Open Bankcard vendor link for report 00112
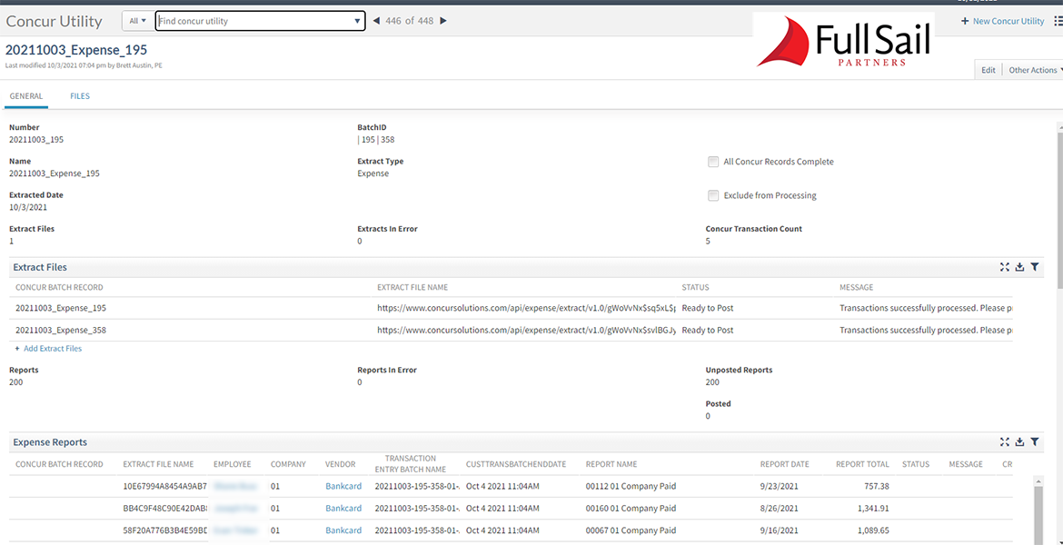1063x545 pixels. [x=343, y=486]
